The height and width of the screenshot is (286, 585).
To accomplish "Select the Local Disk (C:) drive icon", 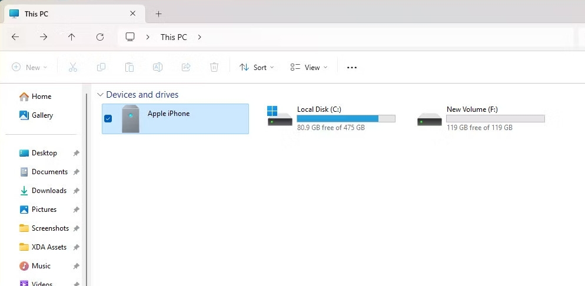I will [x=280, y=116].
